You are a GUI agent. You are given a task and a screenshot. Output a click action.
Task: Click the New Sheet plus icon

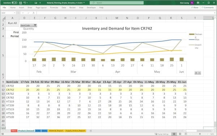(91, 131)
